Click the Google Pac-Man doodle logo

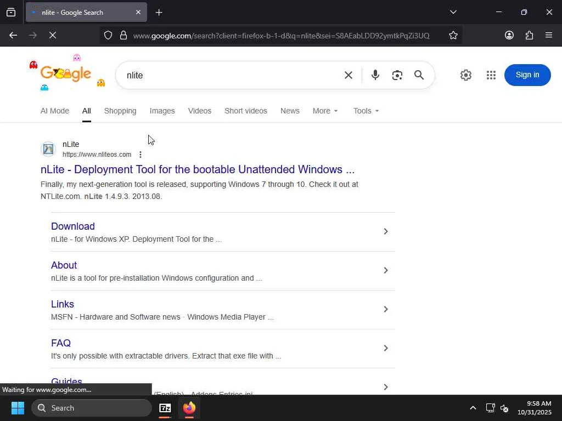coord(66,73)
